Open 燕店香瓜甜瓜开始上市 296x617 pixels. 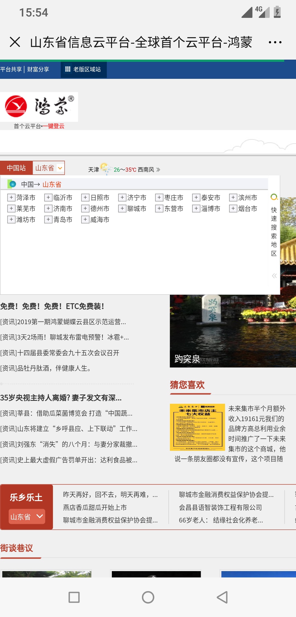[x=95, y=507]
